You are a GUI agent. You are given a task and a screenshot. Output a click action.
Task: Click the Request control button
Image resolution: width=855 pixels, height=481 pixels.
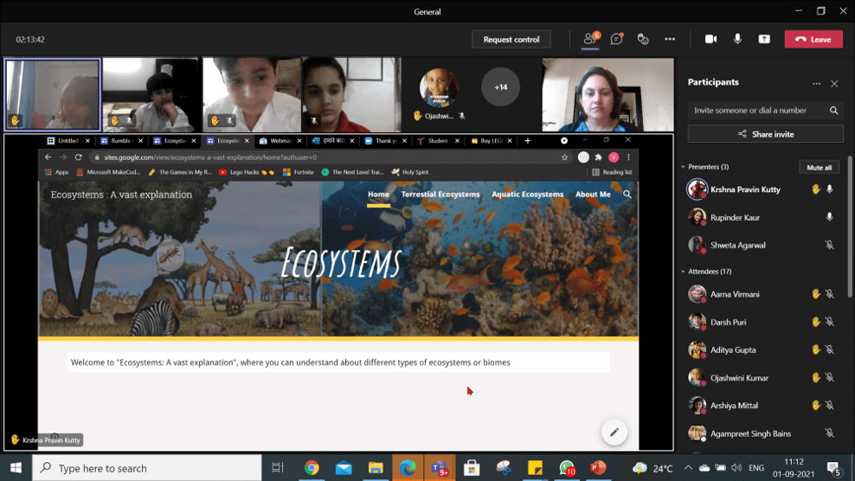(x=511, y=39)
